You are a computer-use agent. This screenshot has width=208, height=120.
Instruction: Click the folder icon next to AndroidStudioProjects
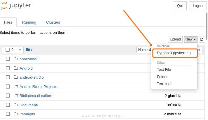16,87
